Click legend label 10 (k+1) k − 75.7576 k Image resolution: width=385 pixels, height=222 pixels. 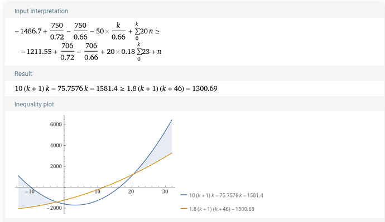pyautogui.click(x=226, y=195)
